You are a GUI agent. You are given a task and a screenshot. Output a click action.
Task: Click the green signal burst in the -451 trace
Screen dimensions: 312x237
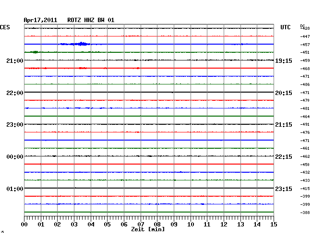pyautogui.click(x=35, y=52)
